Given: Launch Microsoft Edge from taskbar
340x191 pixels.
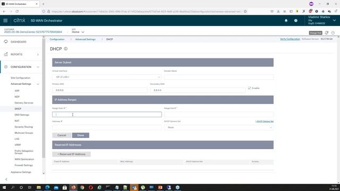Looking at the screenshot, I should [x=47, y=187].
